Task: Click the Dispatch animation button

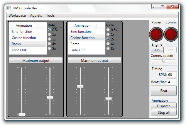Action: click(164, 106)
